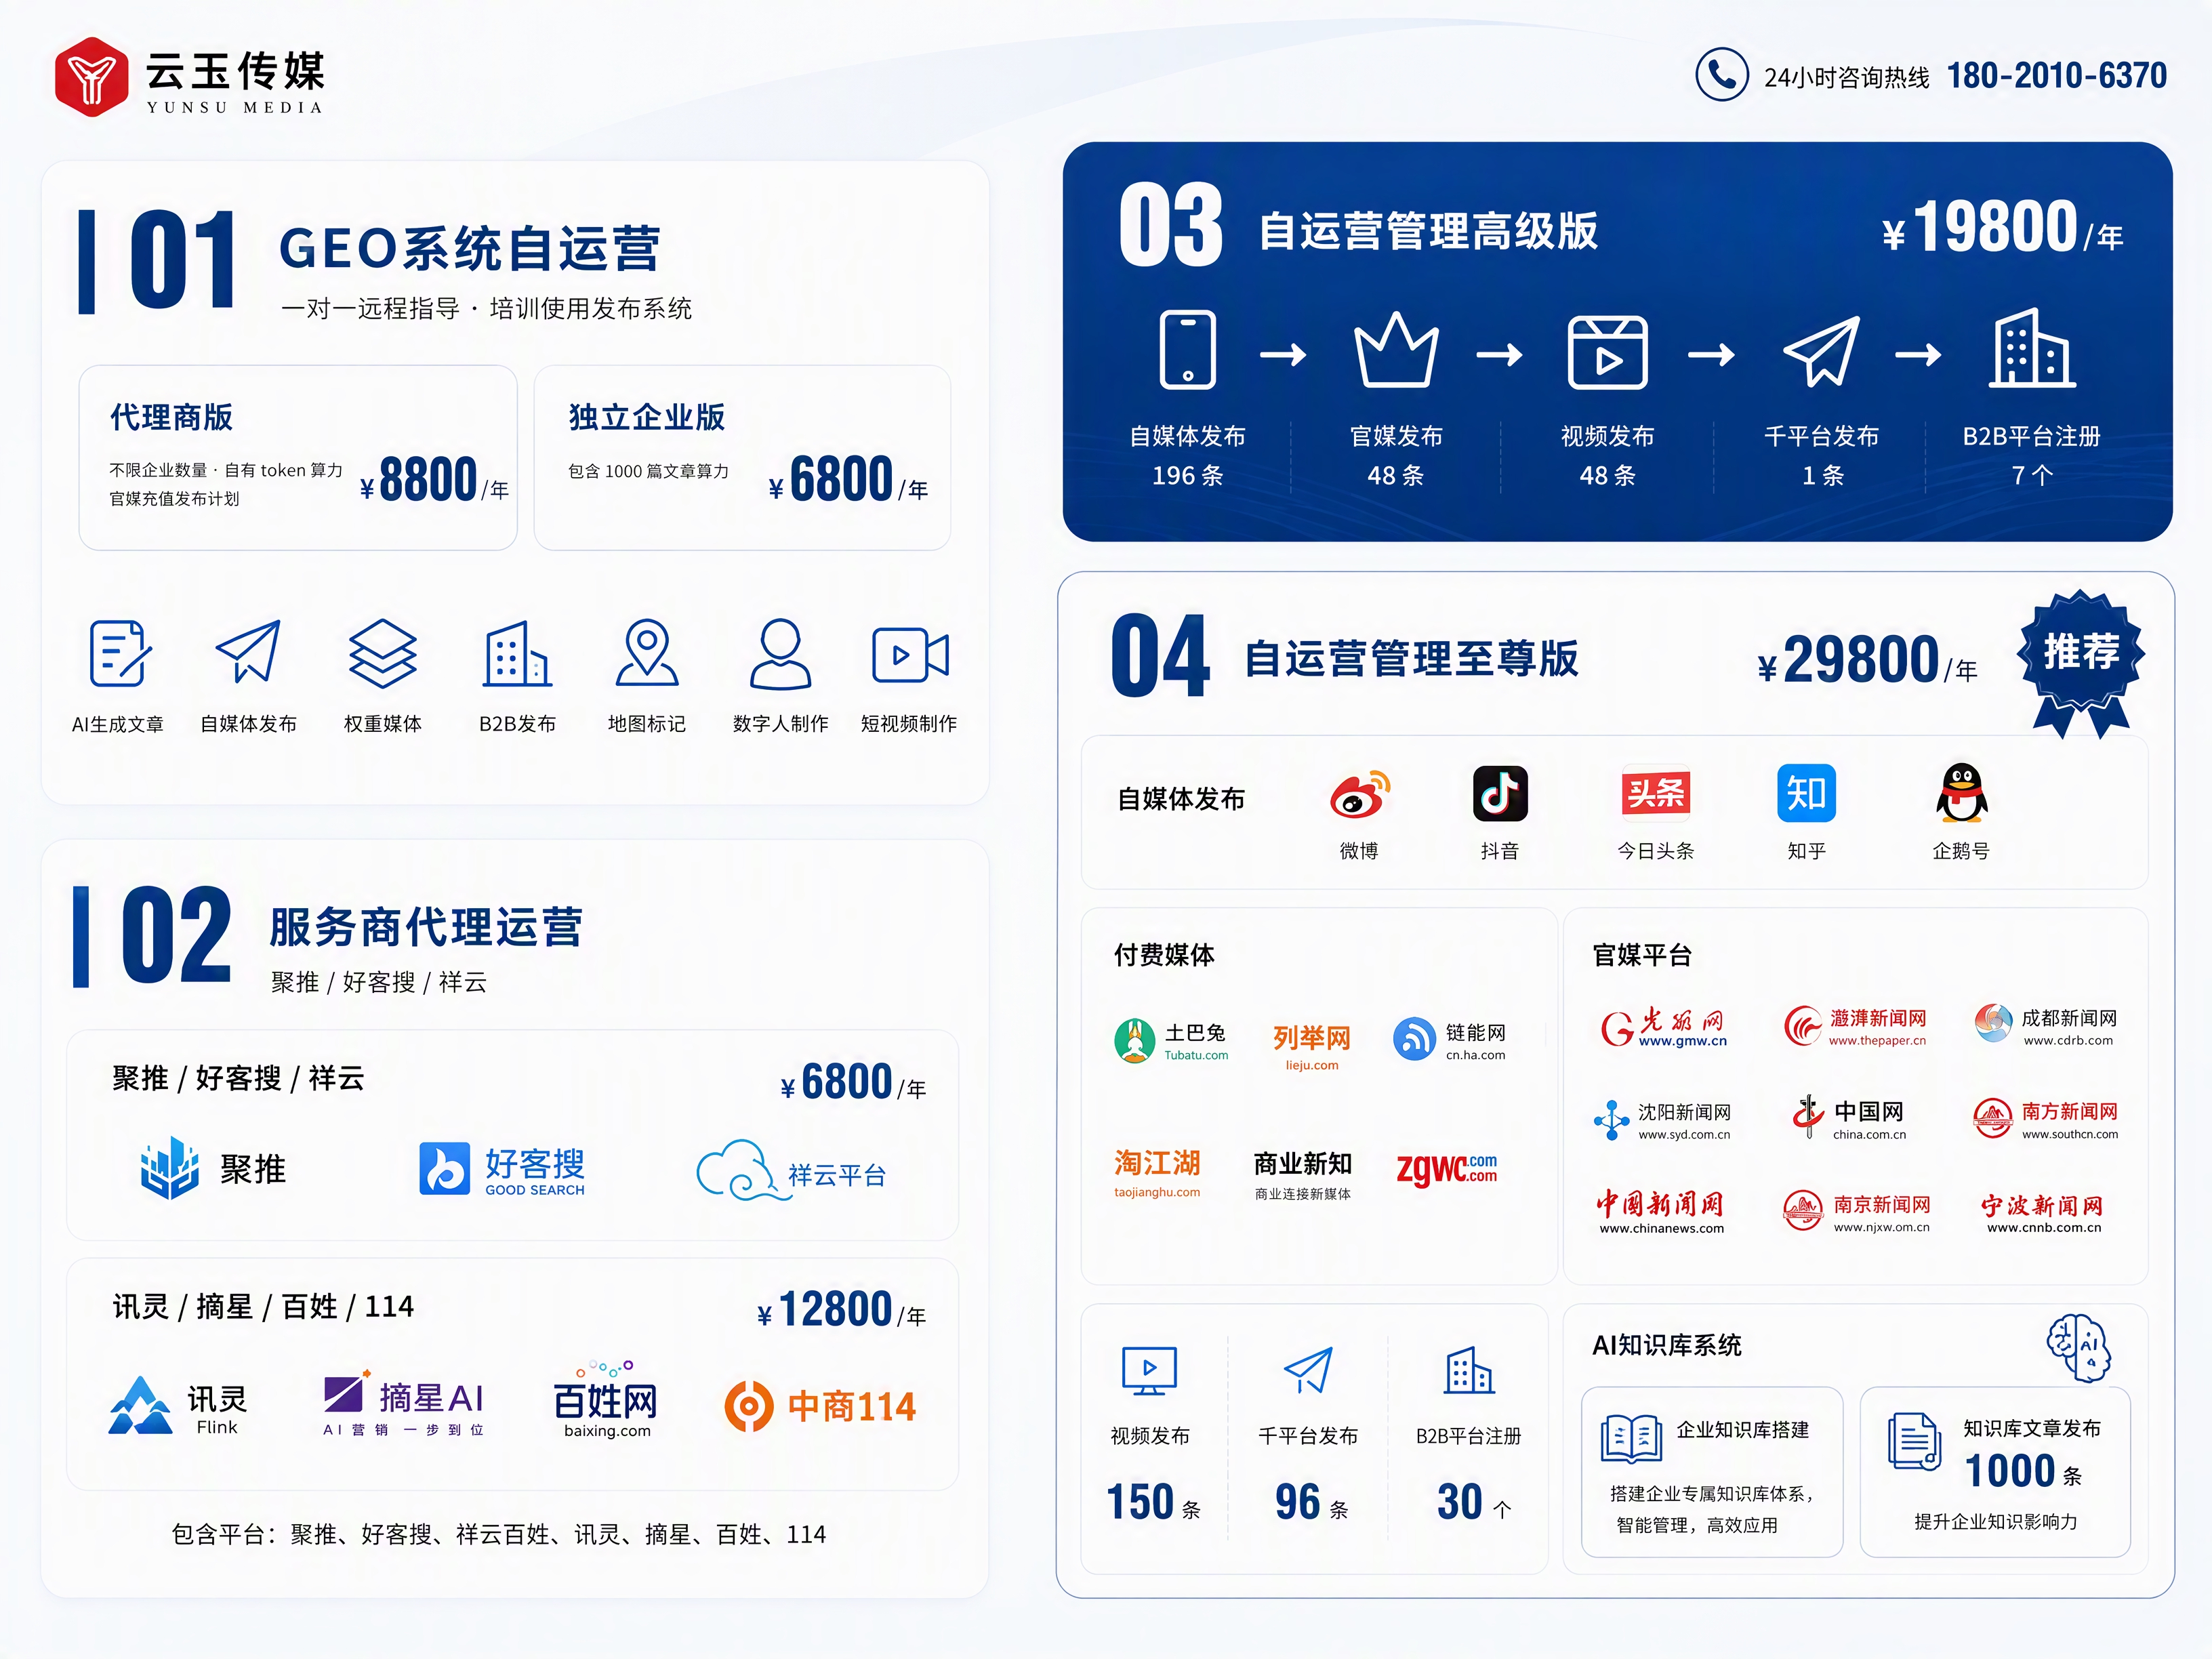Click the GEO系统自运营 heading
The width and height of the screenshot is (2212, 1659).
pos(469,249)
